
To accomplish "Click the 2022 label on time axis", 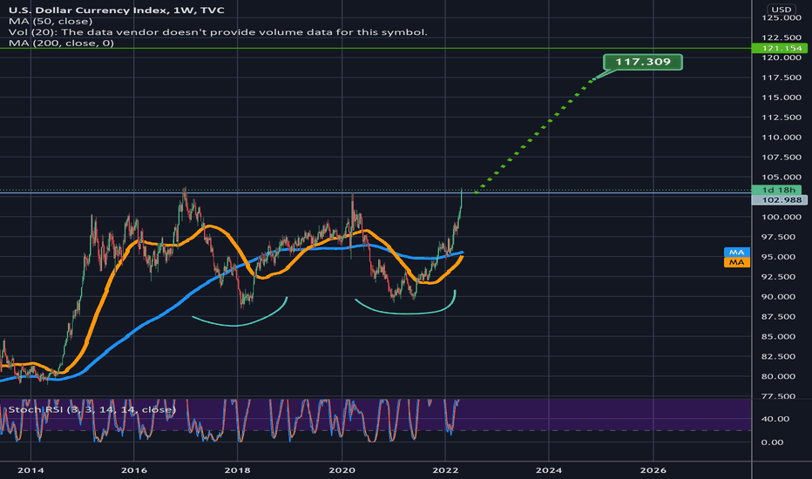I will [445, 470].
